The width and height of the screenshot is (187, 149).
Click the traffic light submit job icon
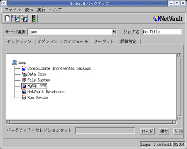pos(34,18)
